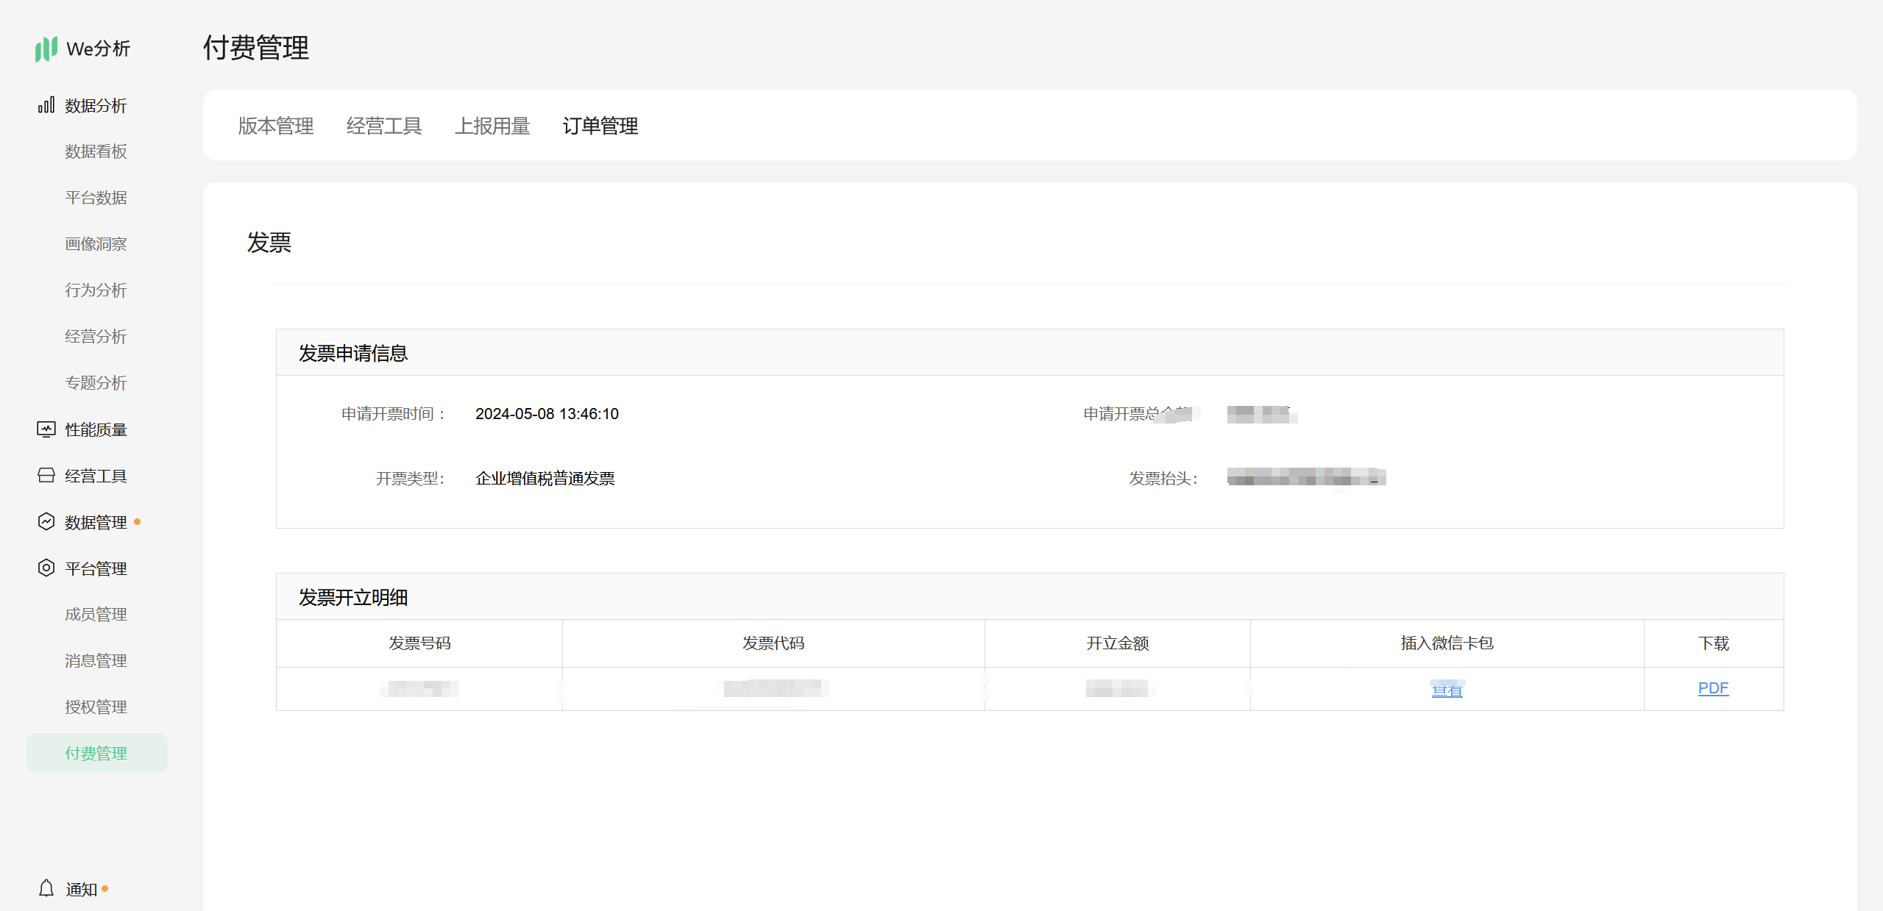Open 授权管理 in sidebar
The width and height of the screenshot is (1883, 911).
tap(96, 707)
